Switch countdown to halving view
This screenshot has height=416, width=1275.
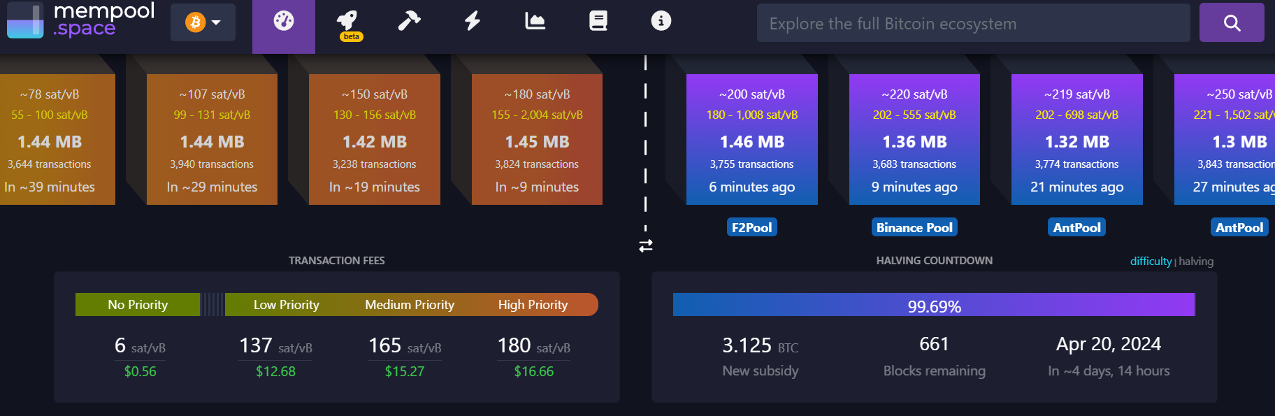click(1196, 261)
